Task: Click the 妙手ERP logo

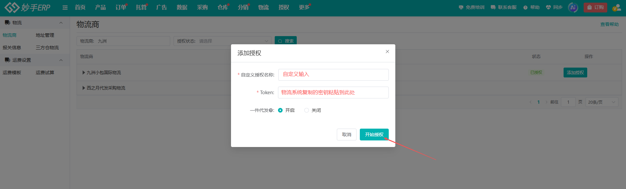Action: [28, 7]
